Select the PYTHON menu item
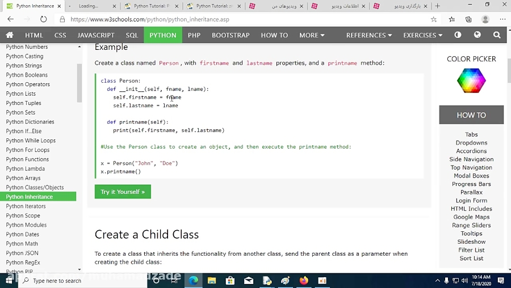The width and height of the screenshot is (511, 288). tap(162, 35)
